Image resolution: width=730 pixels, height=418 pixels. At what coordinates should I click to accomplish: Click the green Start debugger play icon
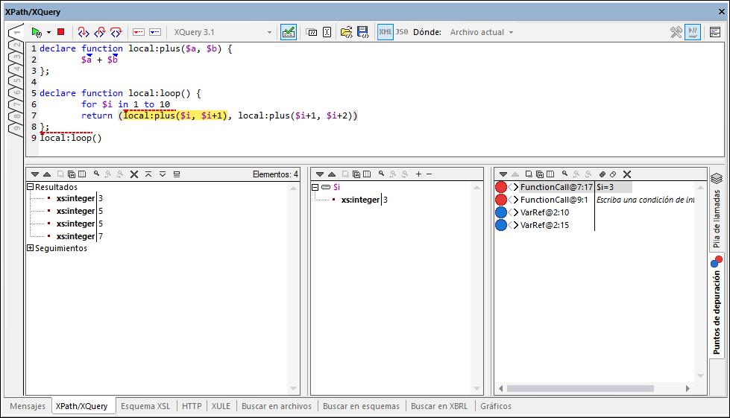coord(36,32)
